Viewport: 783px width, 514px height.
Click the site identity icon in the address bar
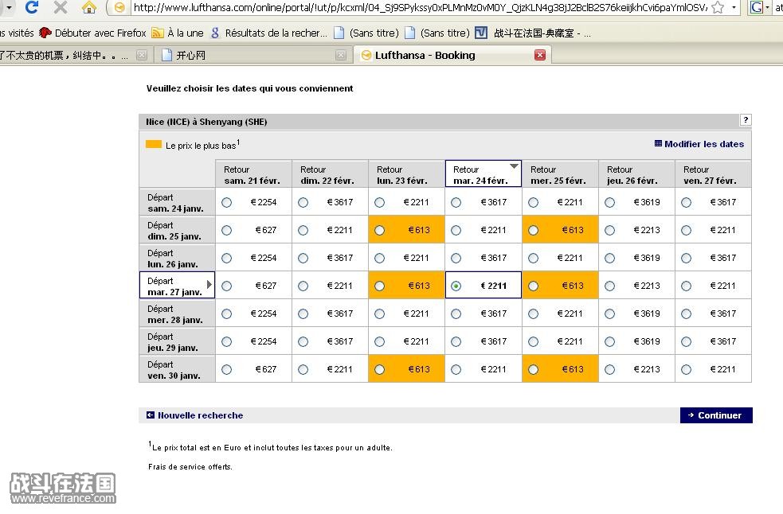(x=119, y=7)
